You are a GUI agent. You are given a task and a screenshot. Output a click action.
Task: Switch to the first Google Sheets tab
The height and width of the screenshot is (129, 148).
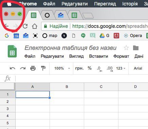click(34, 15)
